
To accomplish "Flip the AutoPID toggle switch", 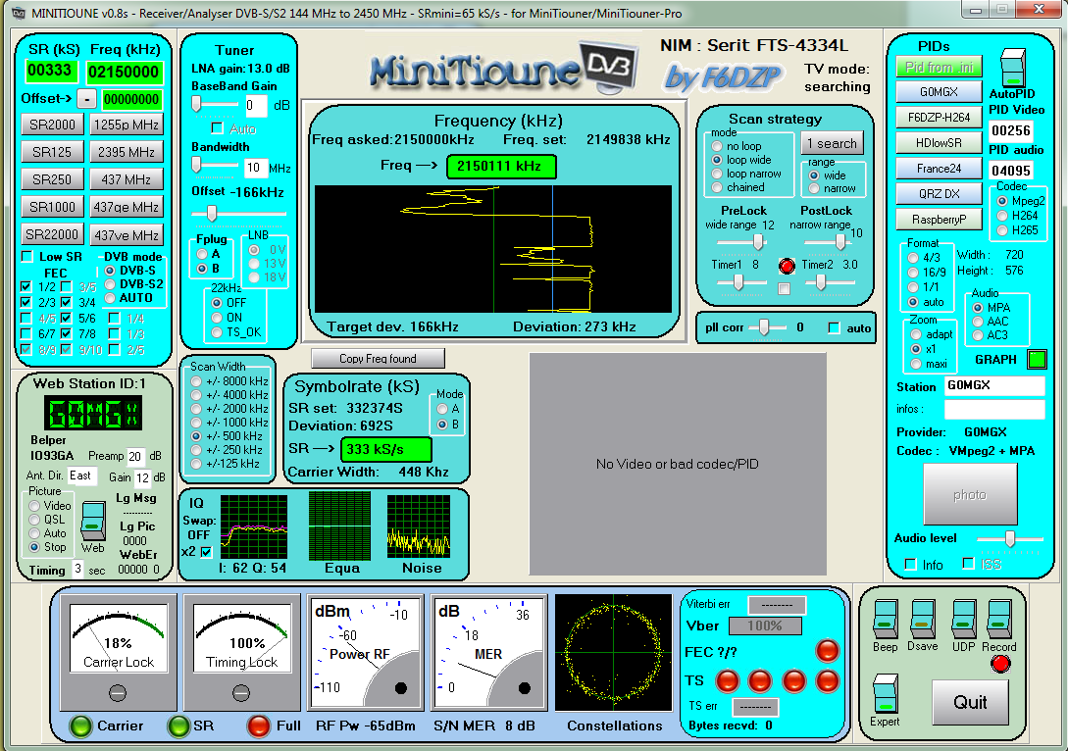I will pos(1013,67).
